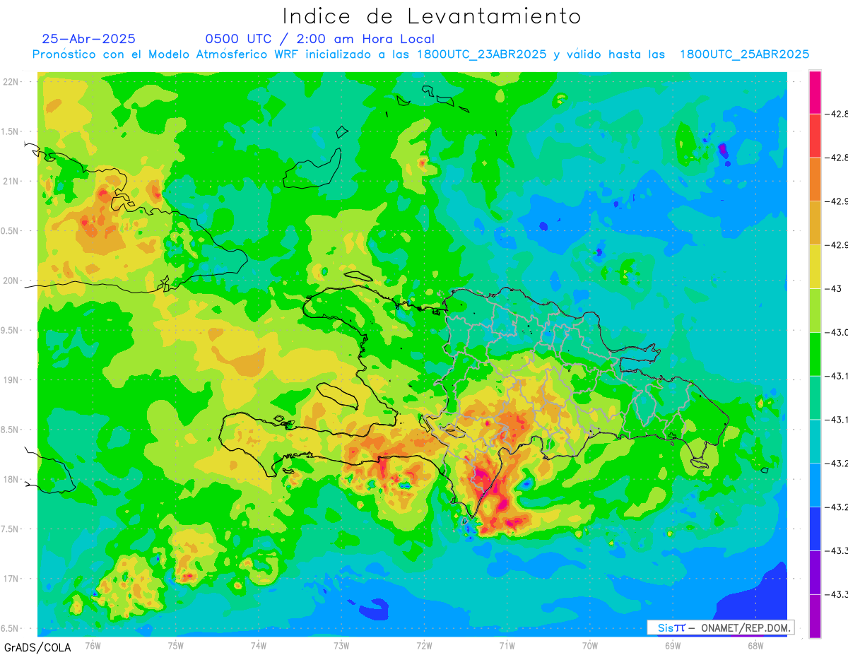Click the '70W' longitude label
Image resolution: width=848 pixels, height=655 pixels.
(x=590, y=645)
